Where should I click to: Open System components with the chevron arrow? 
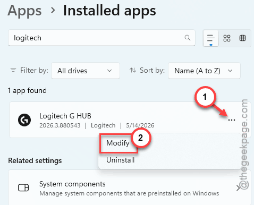point(238,188)
